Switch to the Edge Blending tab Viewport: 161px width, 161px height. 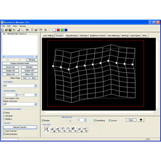[71, 35]
